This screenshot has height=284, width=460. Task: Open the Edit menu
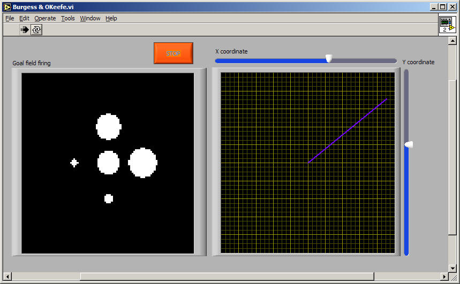click(x=24, y=18)
